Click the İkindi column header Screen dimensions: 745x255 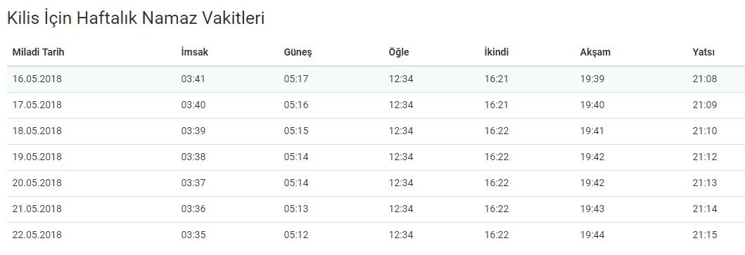pyautogui.click(x=496, y=52)
